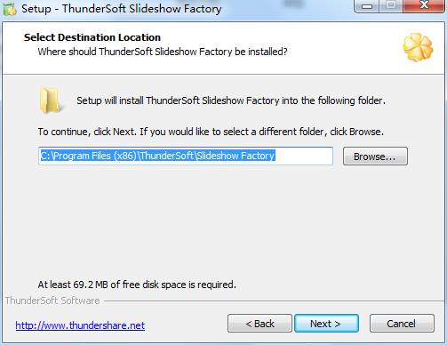Click the "Where should ThunderSoft Slideshow Factory be installed?" text

[x=163, y=52]
